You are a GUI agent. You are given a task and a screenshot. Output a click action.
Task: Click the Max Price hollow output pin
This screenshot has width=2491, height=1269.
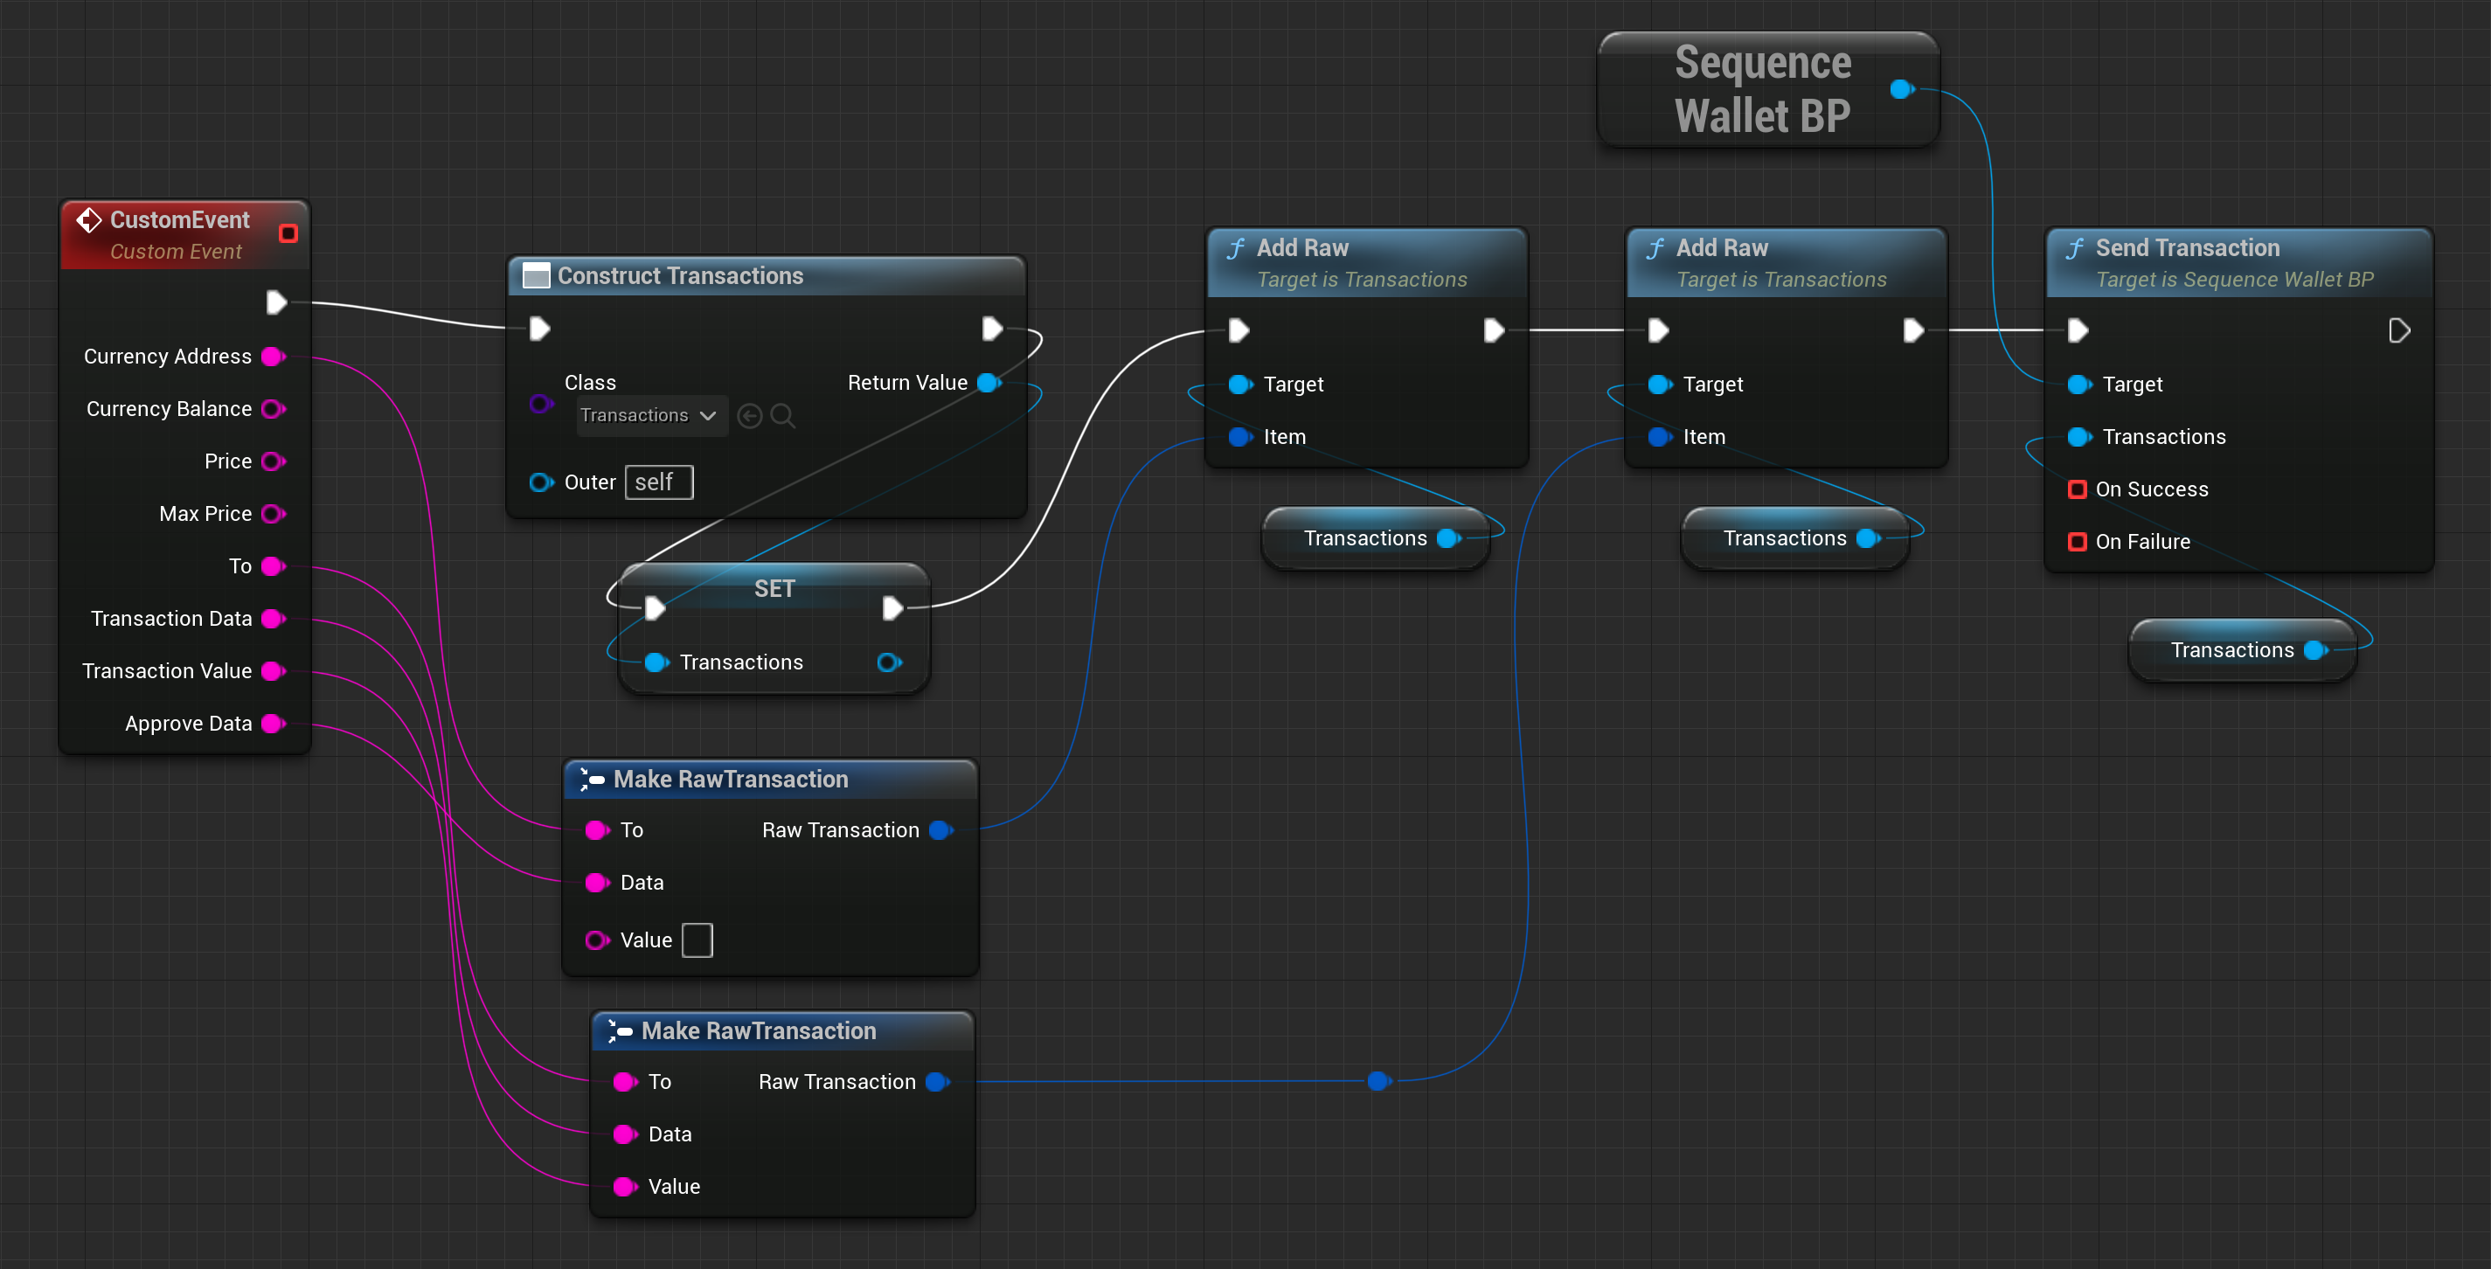[x=273, y=514]
